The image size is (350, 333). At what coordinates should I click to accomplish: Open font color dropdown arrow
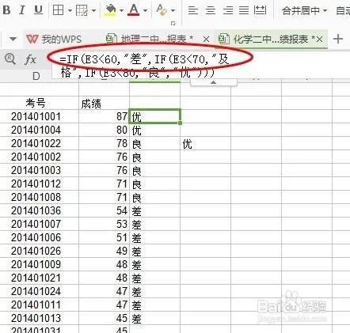tap(145, 10)
